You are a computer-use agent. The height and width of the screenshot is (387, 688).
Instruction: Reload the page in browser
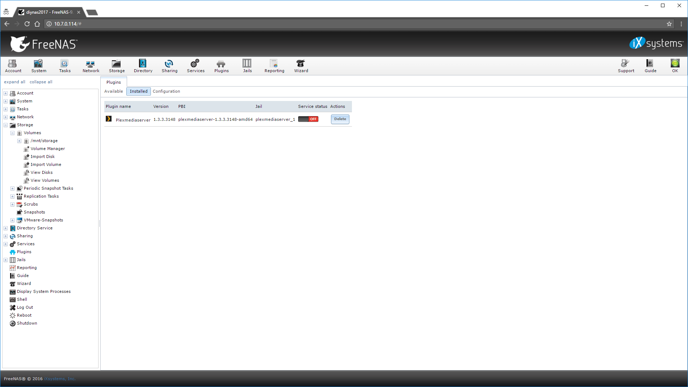pos(27,24)
